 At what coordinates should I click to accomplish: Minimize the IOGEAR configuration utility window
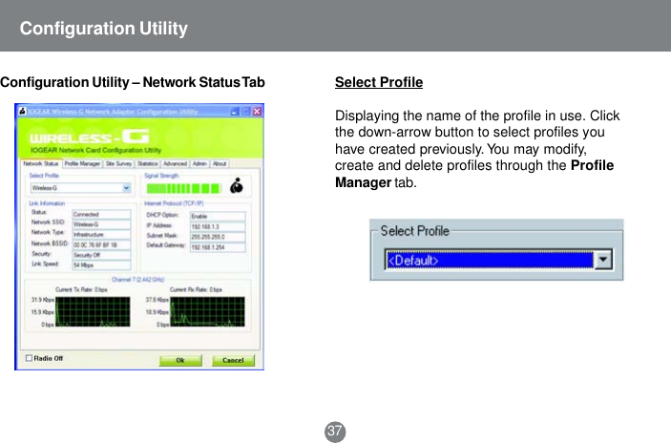[235, 112]
